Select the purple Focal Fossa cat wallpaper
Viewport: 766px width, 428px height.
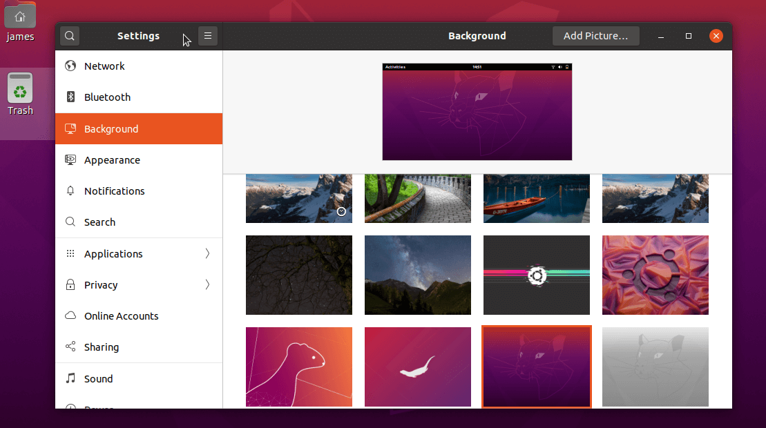click(x=537, y=367)
